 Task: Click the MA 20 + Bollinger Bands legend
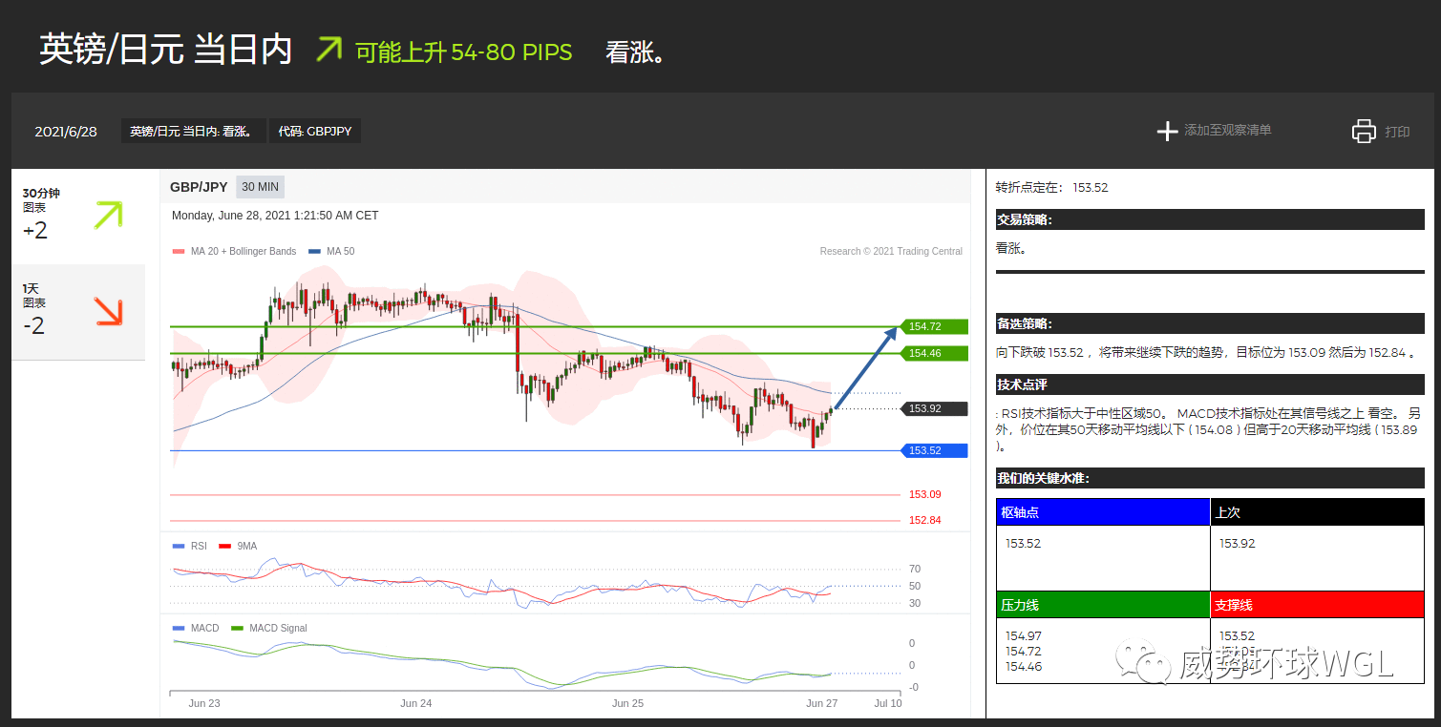pos(234,252)
